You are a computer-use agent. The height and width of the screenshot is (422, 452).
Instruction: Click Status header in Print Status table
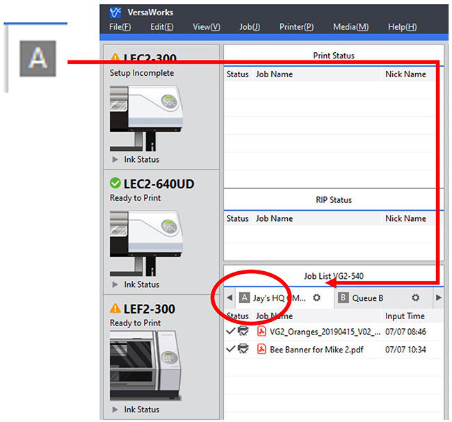pyautogui.click(x=238, y=74)
